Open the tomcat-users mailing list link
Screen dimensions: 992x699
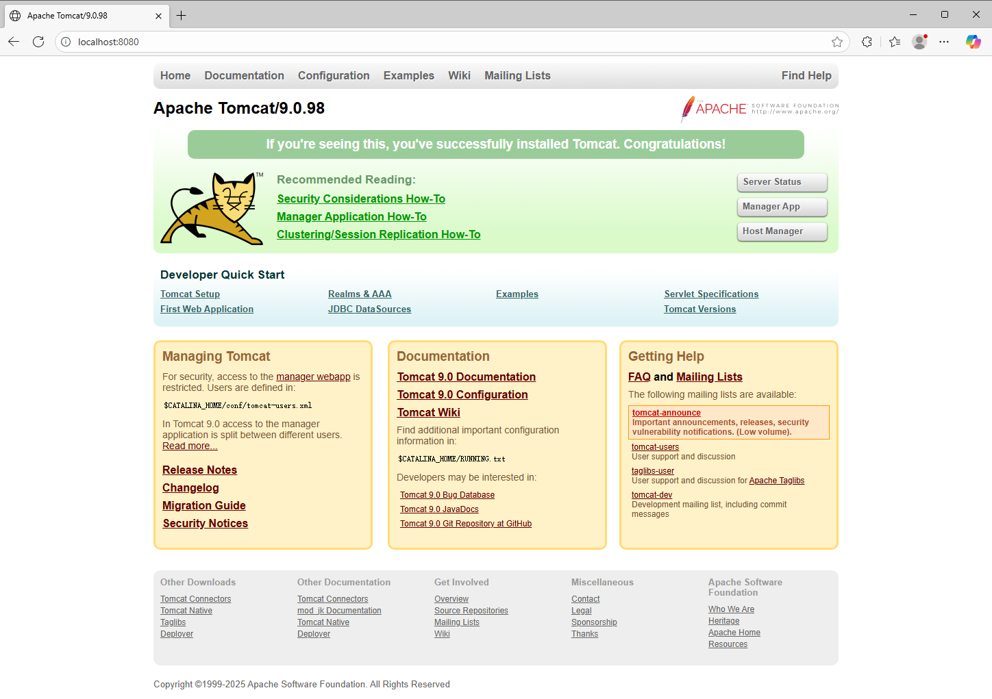pyautogui.click(x=655, y=447)
